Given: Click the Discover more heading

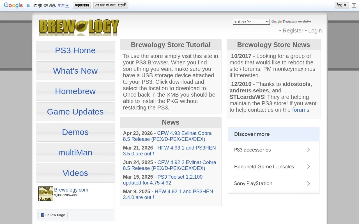Looking at the screenshot, I should (252, 134).
